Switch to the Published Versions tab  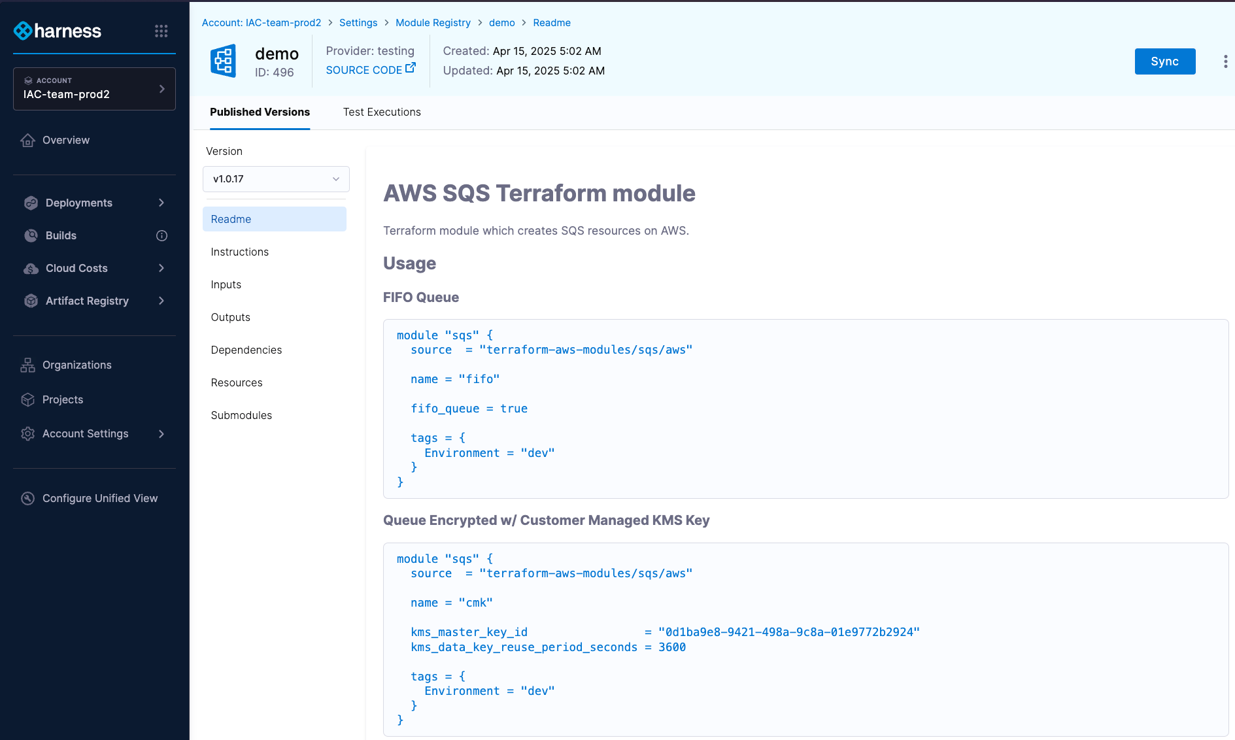[x=260, y=112]
